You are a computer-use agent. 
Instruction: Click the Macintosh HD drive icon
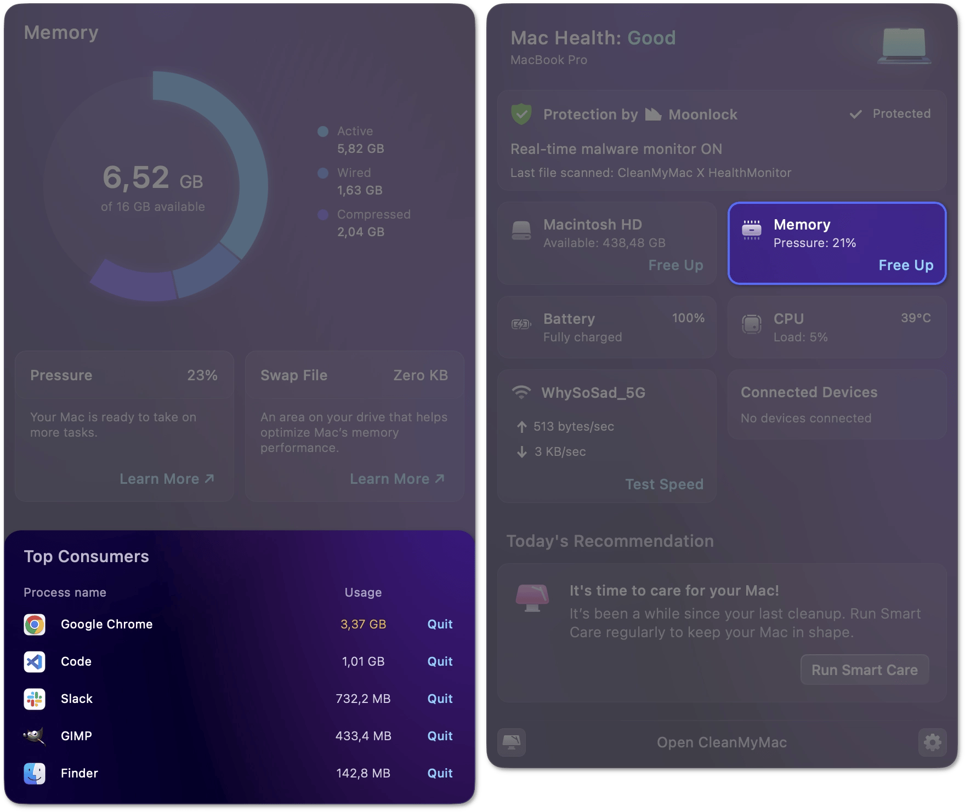pos(521,230)
